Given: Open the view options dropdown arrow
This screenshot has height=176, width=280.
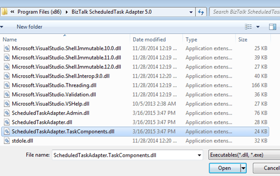Looking at the screenshot, I should (258, 27).
